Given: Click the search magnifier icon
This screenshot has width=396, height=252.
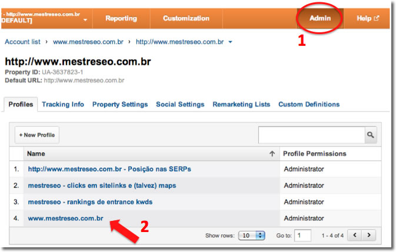Looking at the screenshot, I should [370, 135].
